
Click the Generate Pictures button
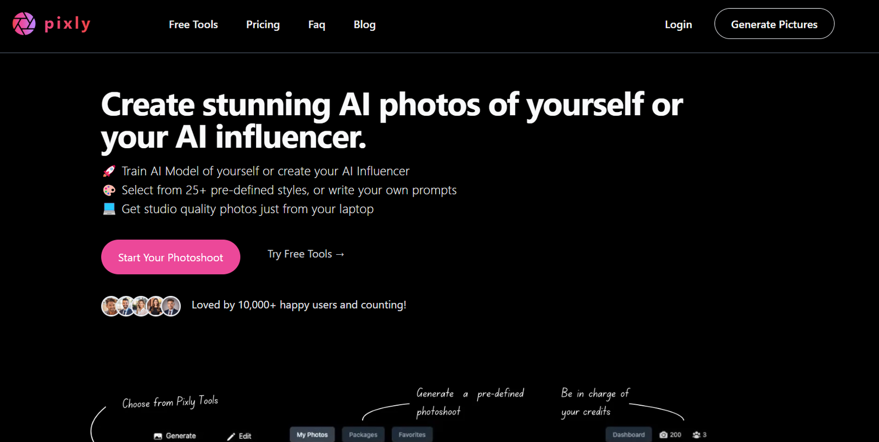[x=774, y=24]
